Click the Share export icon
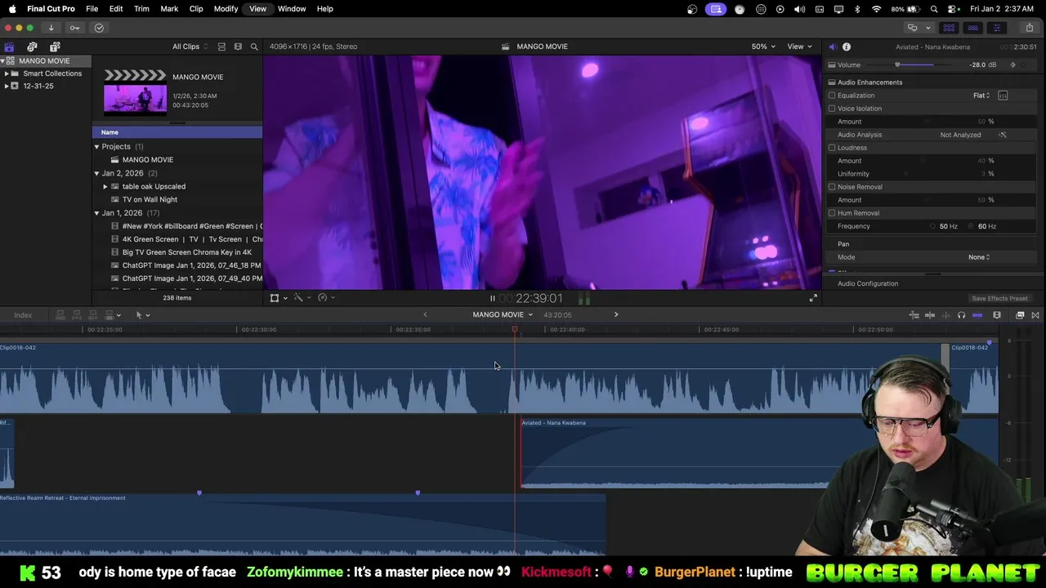 point(1029,28)
